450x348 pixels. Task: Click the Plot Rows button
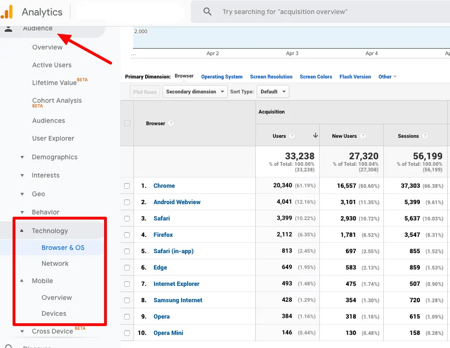pos(145,92)
